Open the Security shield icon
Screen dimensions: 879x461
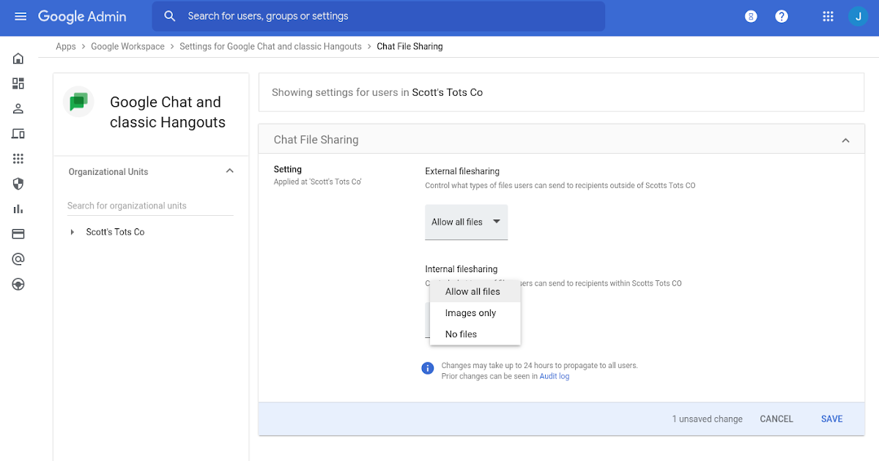click(18, 184)
